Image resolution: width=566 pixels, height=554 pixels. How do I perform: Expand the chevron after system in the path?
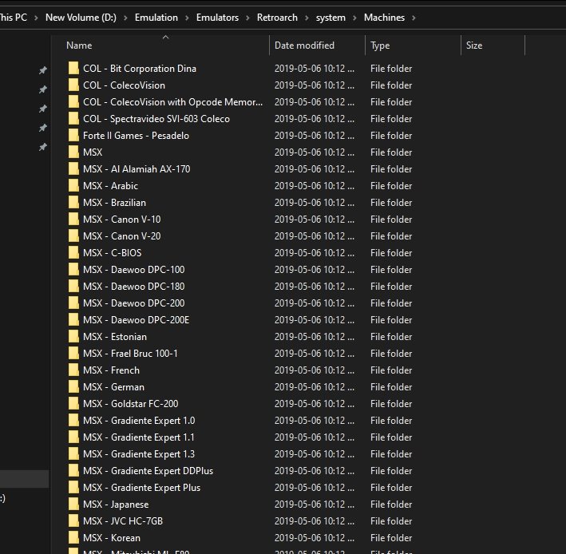pyautogui.click(x=354, y=18)
